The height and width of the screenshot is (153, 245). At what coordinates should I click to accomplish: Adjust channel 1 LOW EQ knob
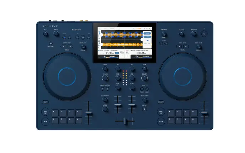click(118, 88)
